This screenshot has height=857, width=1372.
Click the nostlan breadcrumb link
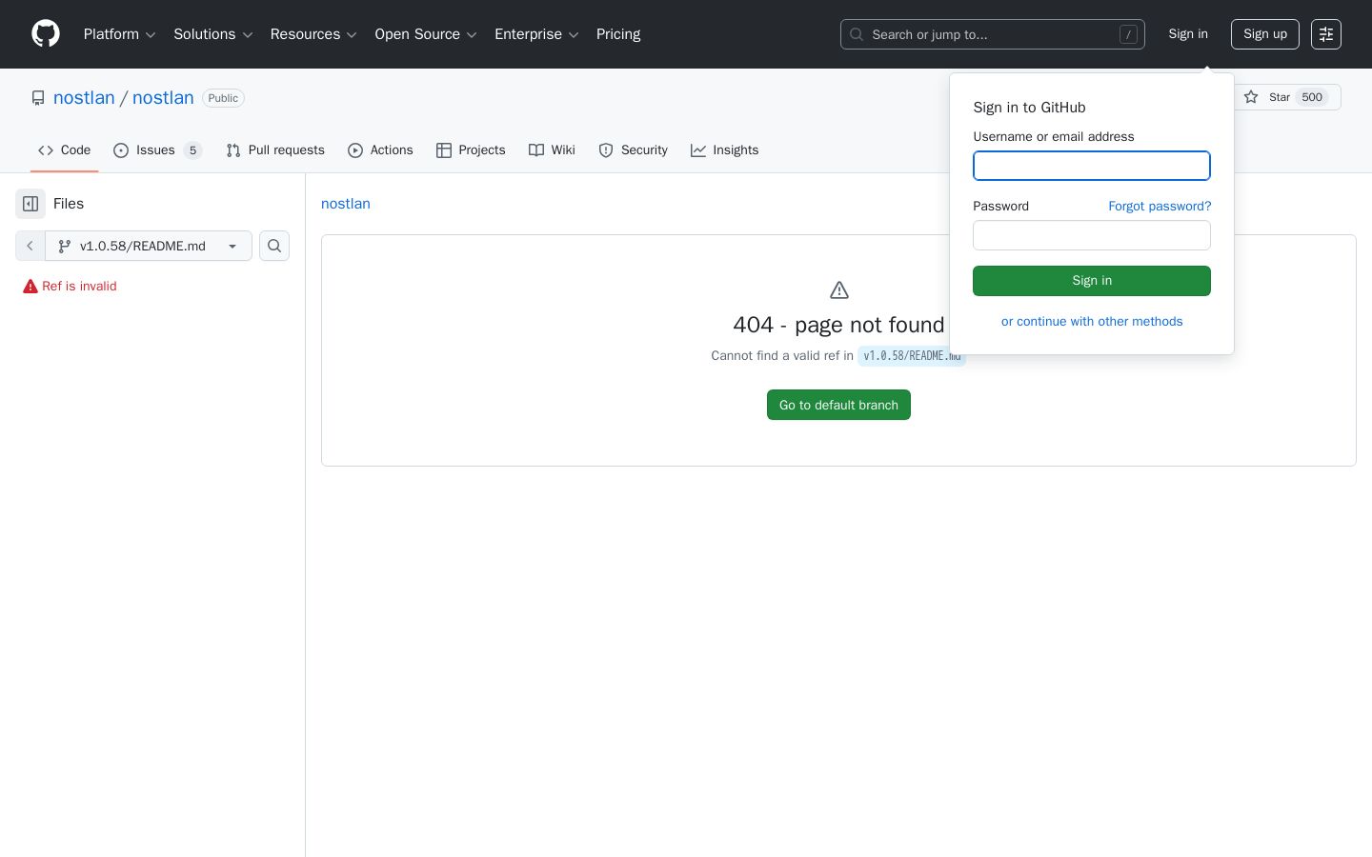346,204
